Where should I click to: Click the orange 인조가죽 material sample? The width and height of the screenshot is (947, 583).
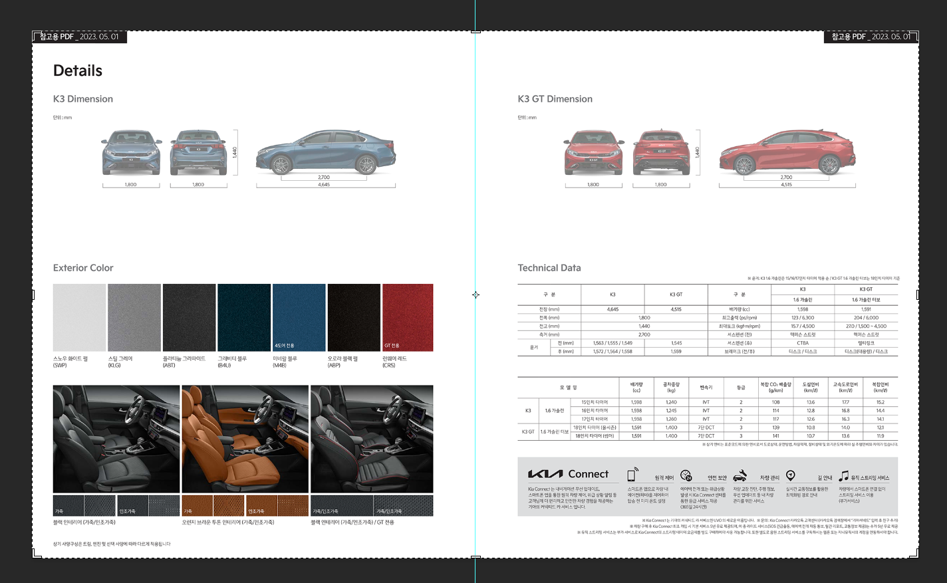(x=277, y=505)
